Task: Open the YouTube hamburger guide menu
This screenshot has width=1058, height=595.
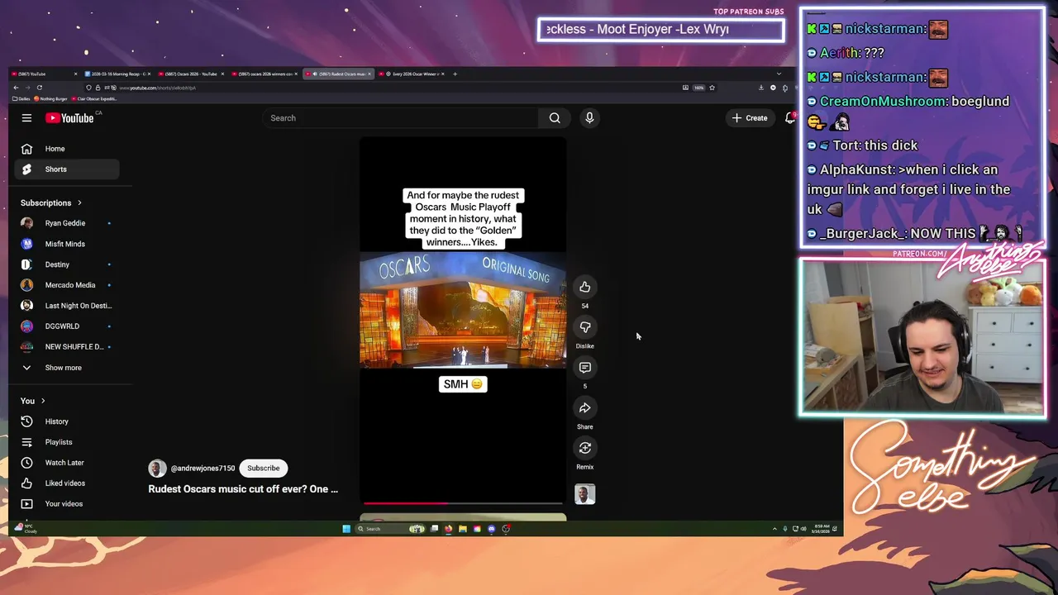Action: [x=26, y=118]
